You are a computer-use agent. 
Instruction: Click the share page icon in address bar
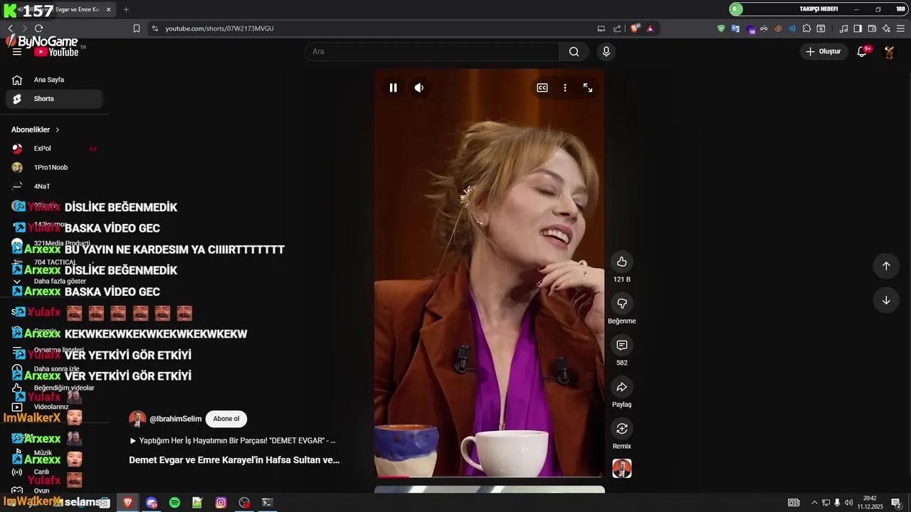click(x=617, y=28)
